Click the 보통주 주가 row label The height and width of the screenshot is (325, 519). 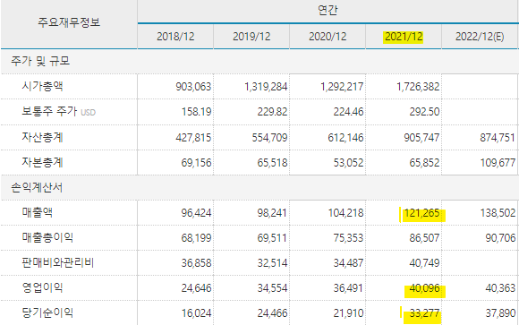(x=49, y=111)
